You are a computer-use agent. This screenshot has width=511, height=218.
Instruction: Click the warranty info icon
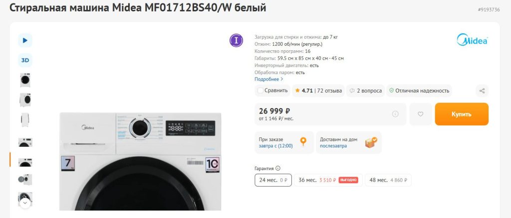click(x=278, y=168)
